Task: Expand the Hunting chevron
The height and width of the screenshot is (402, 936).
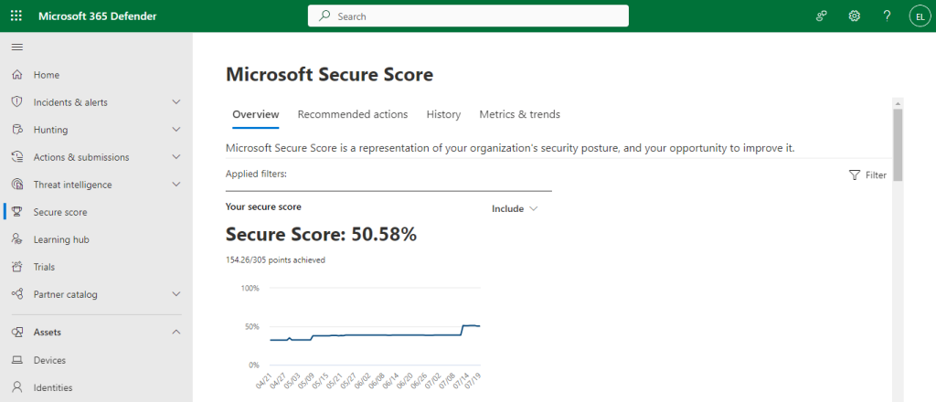Action: 176,130
